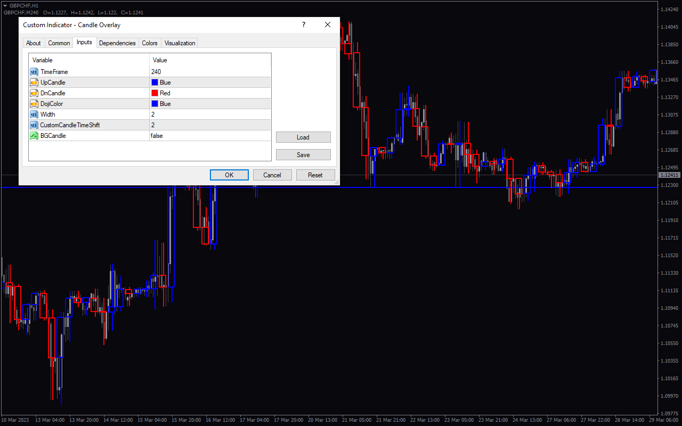This screenshot has width=682, height=426.
Task: Click the 1.14240 price axis label
Action: click(x=669, y=10)
